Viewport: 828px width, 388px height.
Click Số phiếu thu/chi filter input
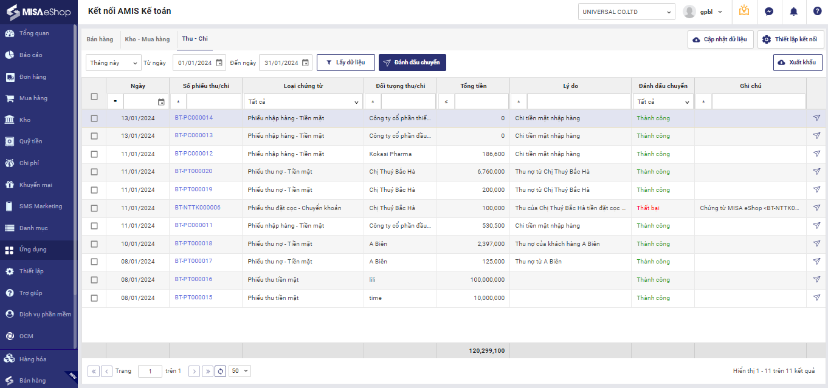213,102
